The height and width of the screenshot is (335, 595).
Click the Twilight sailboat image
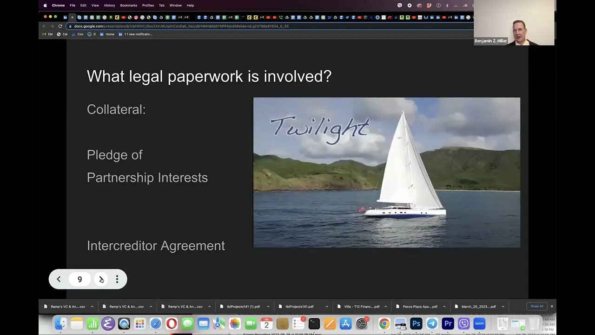pos(387,172)
